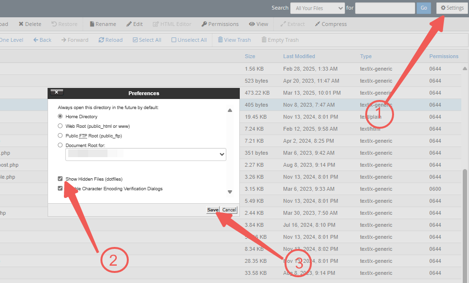Click the Mar 30, 2023, 7:50 AM date cell

coord(310,213)
